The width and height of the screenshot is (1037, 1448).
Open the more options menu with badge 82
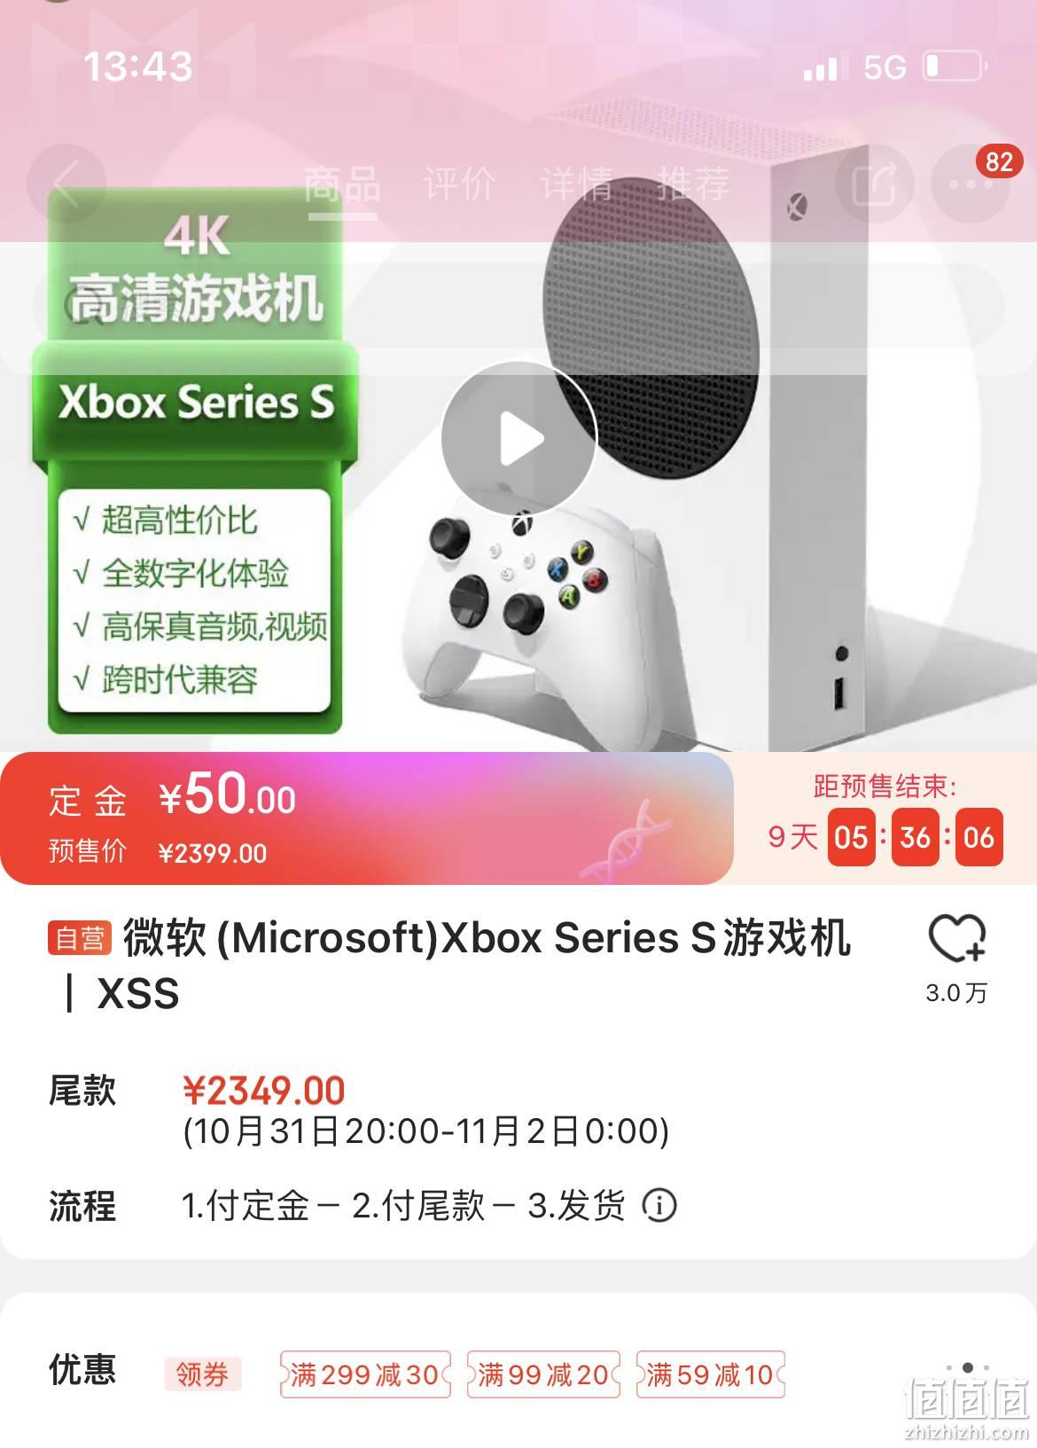[971, 184]
